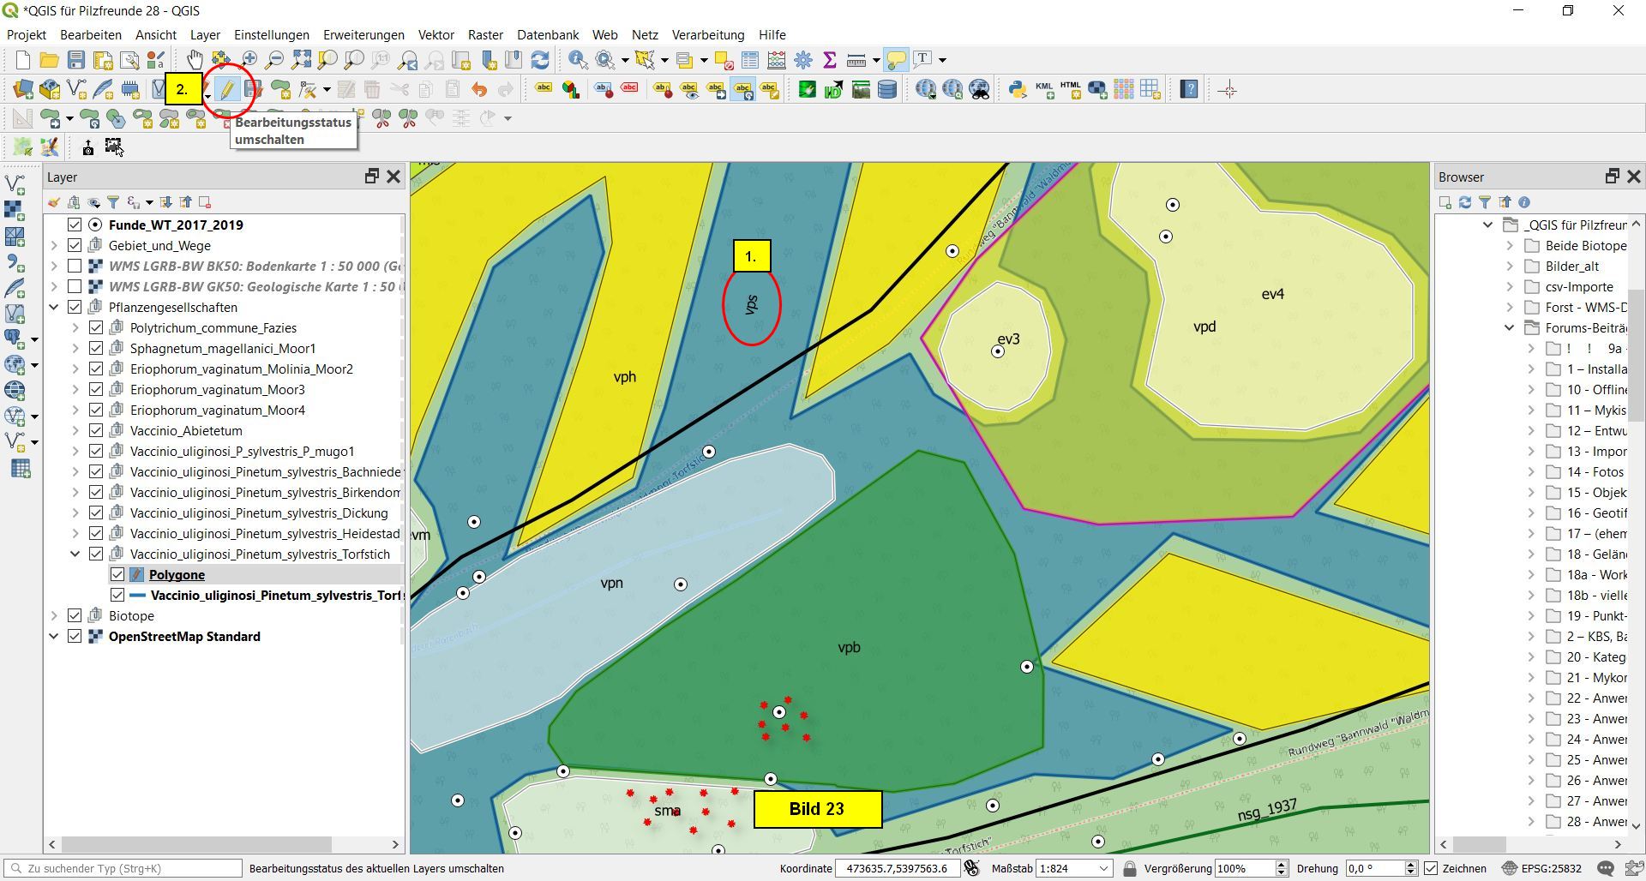1646x881 pixels.
Task: Expand the Biotope layer group
Action: [54, 616]
